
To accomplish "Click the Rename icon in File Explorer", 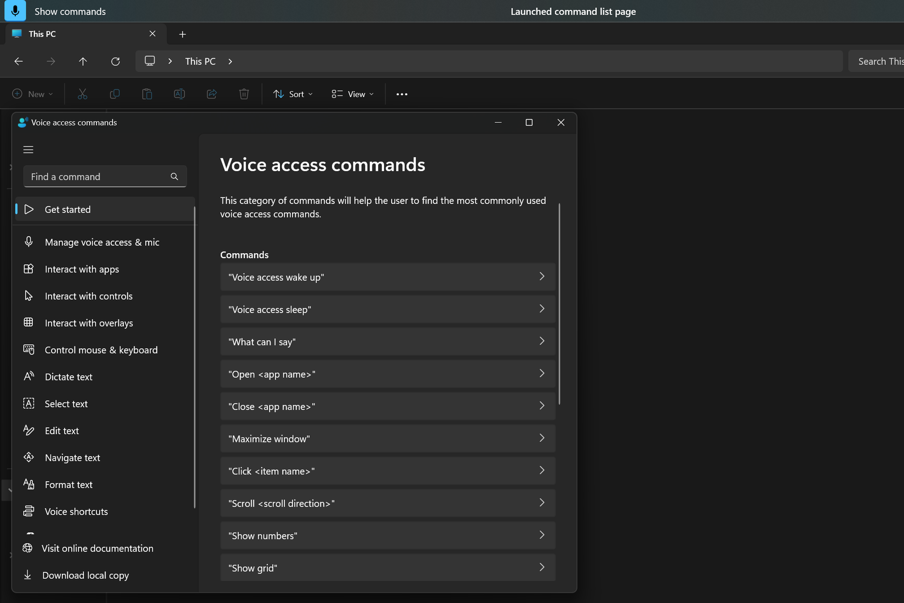I will coord(179,94).
